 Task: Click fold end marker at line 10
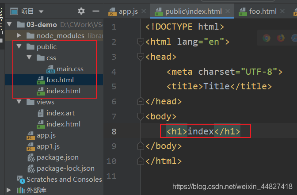(141, 161)
